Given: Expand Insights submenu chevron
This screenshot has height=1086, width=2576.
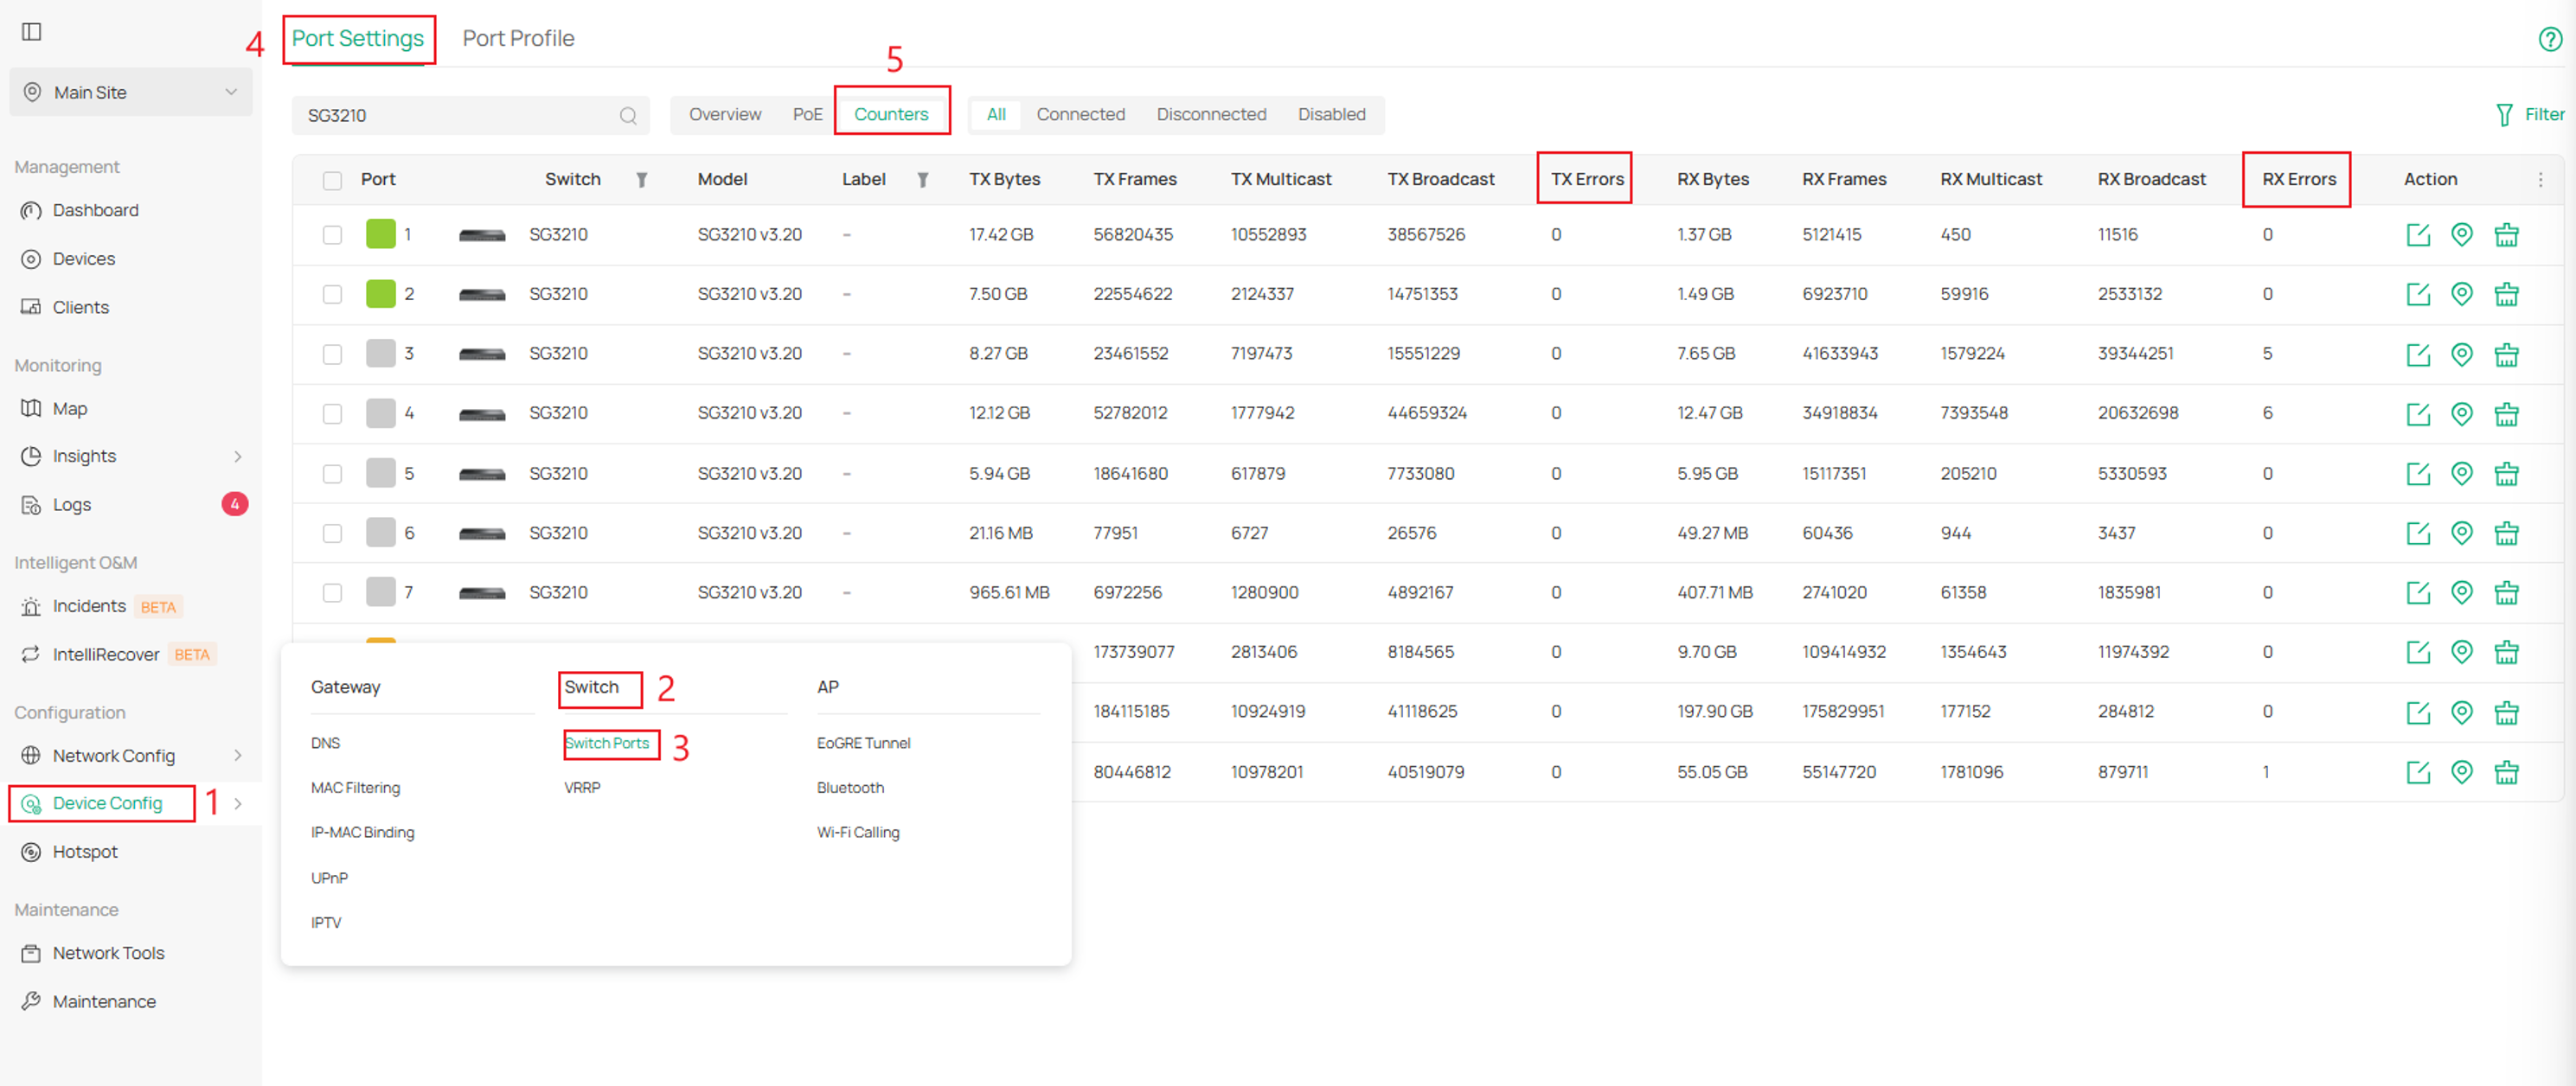Looking at the screenshot, I should [x=237, y=456].
